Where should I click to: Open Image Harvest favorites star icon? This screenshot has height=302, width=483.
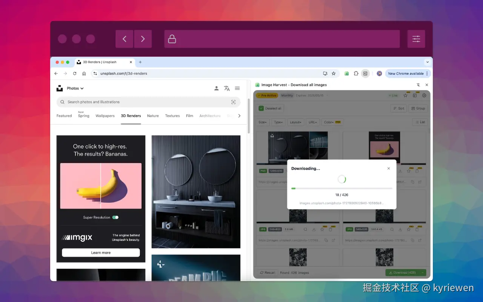[x=405, y=96]
